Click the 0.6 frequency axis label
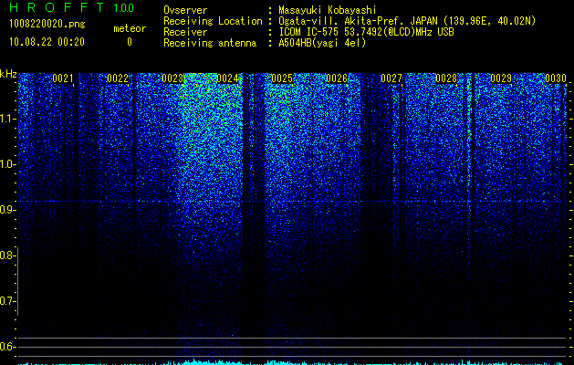The image size is (574, 365). pos(7,347)
